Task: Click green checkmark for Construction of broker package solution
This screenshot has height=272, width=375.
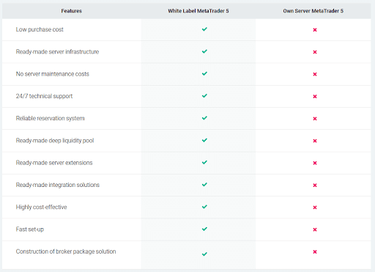Action: (x=204, y=254)
